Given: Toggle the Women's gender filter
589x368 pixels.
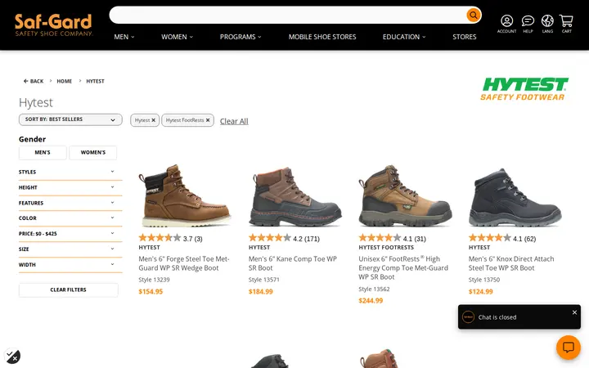Looking at the screenshot, I should [92, 152].
